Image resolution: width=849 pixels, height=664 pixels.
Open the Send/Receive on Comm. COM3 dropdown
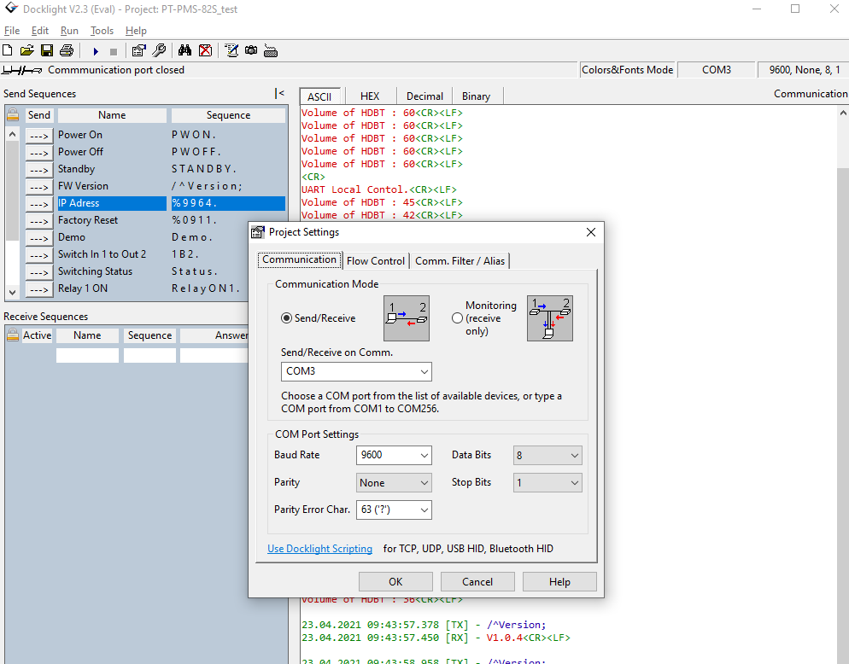tap(356, 372)
